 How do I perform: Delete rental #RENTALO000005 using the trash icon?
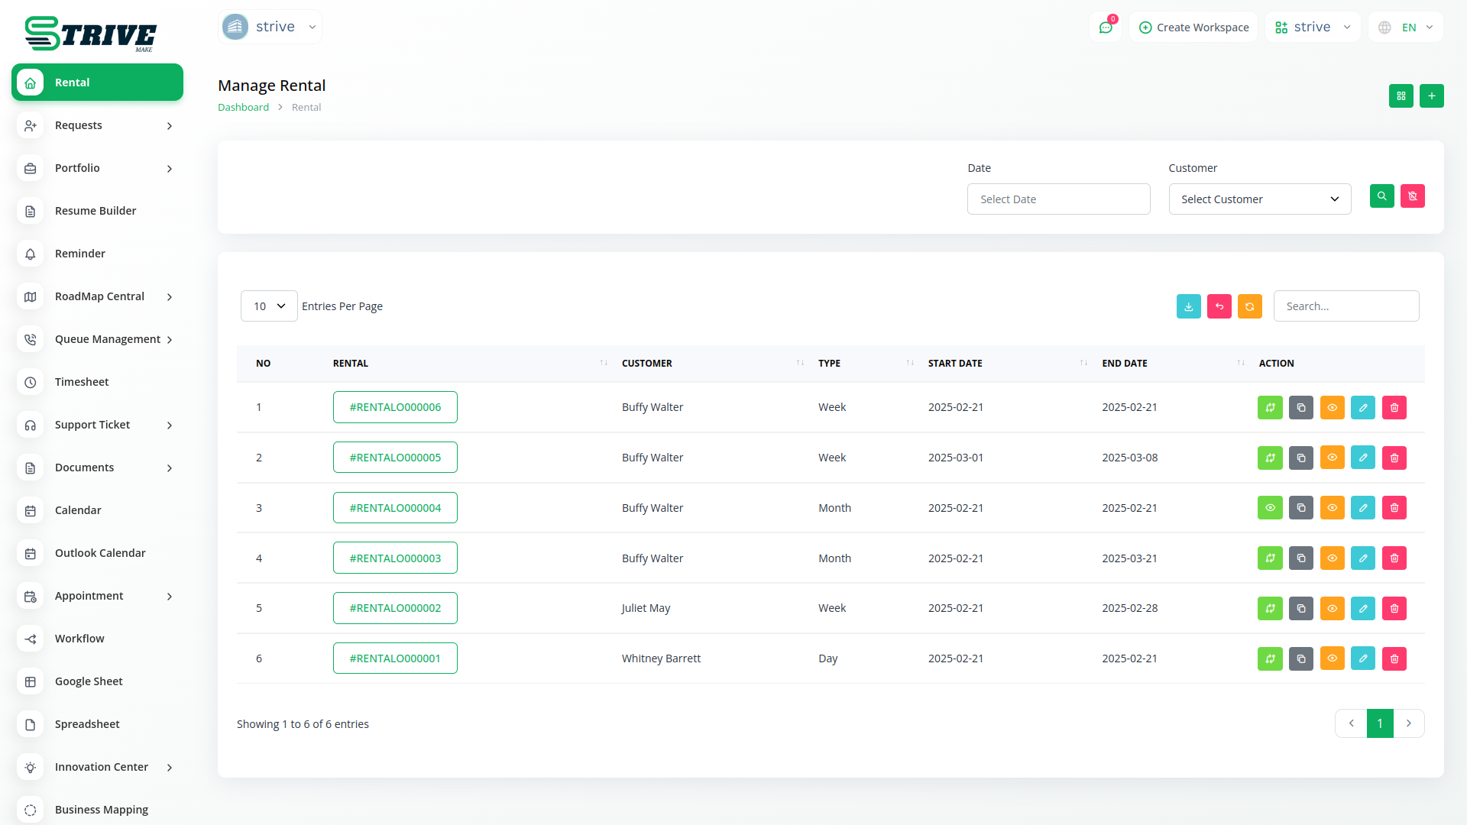(x=1394, y=458)
